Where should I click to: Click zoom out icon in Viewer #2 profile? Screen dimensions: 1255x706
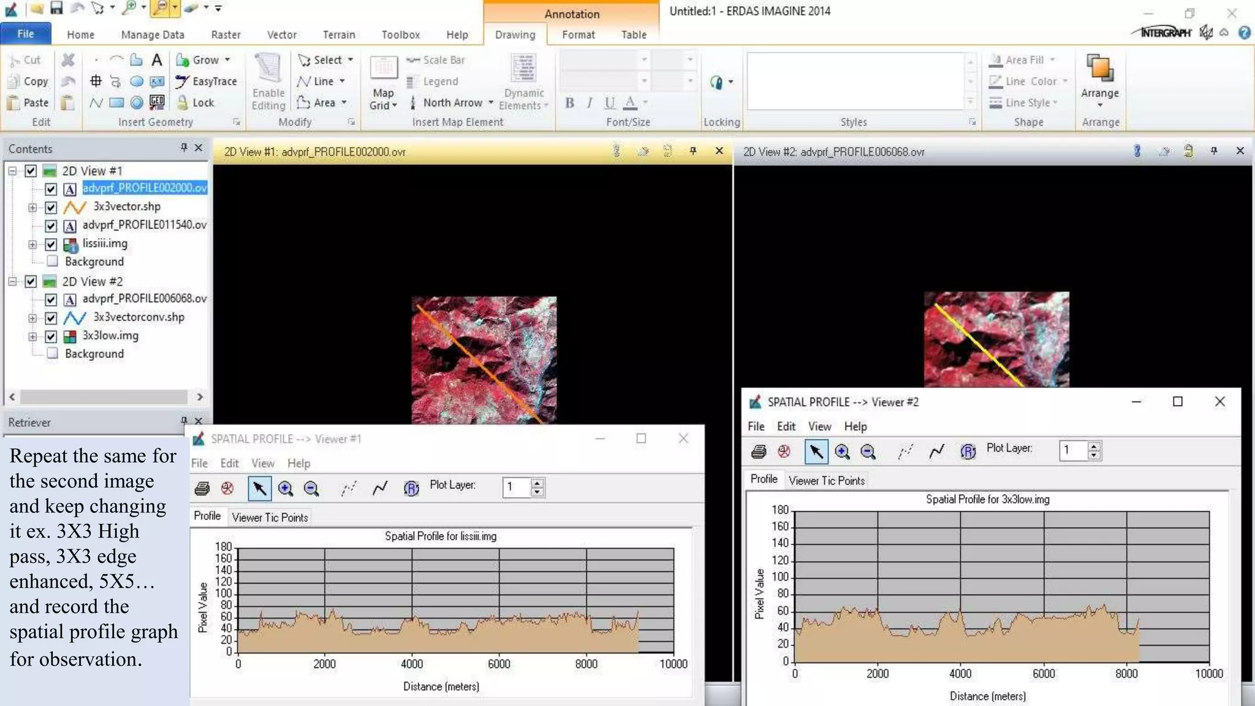(868, 452)
